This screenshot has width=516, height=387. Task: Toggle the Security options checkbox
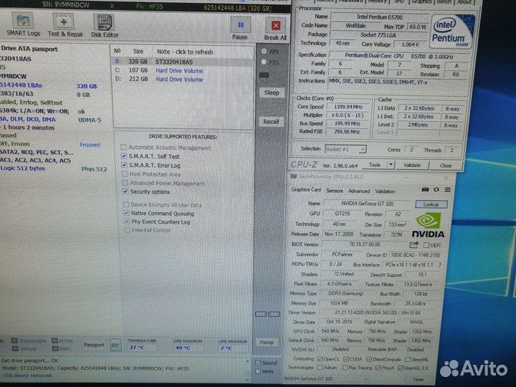click(125, 191)
